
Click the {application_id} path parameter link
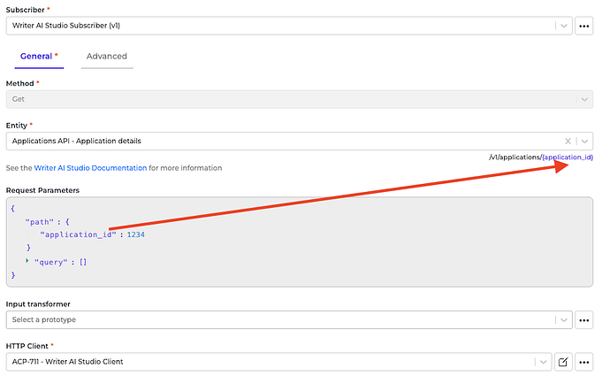pyautogui.click(x=568, y=157)
